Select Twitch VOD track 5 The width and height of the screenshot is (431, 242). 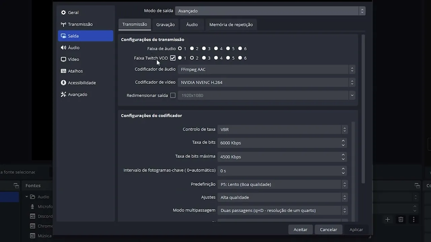[228, 58]
